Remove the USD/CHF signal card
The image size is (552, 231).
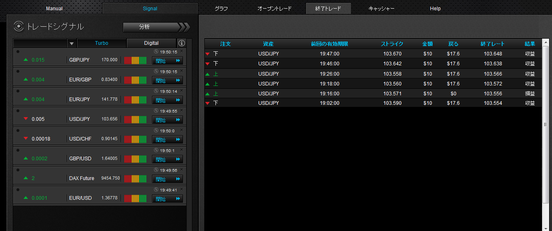[181, 130]
